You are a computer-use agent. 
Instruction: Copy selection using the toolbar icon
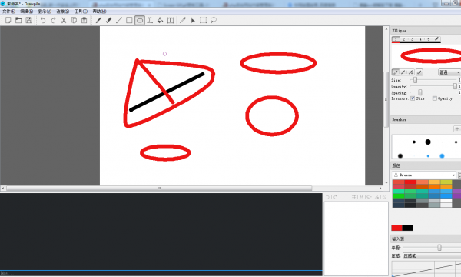74,20
